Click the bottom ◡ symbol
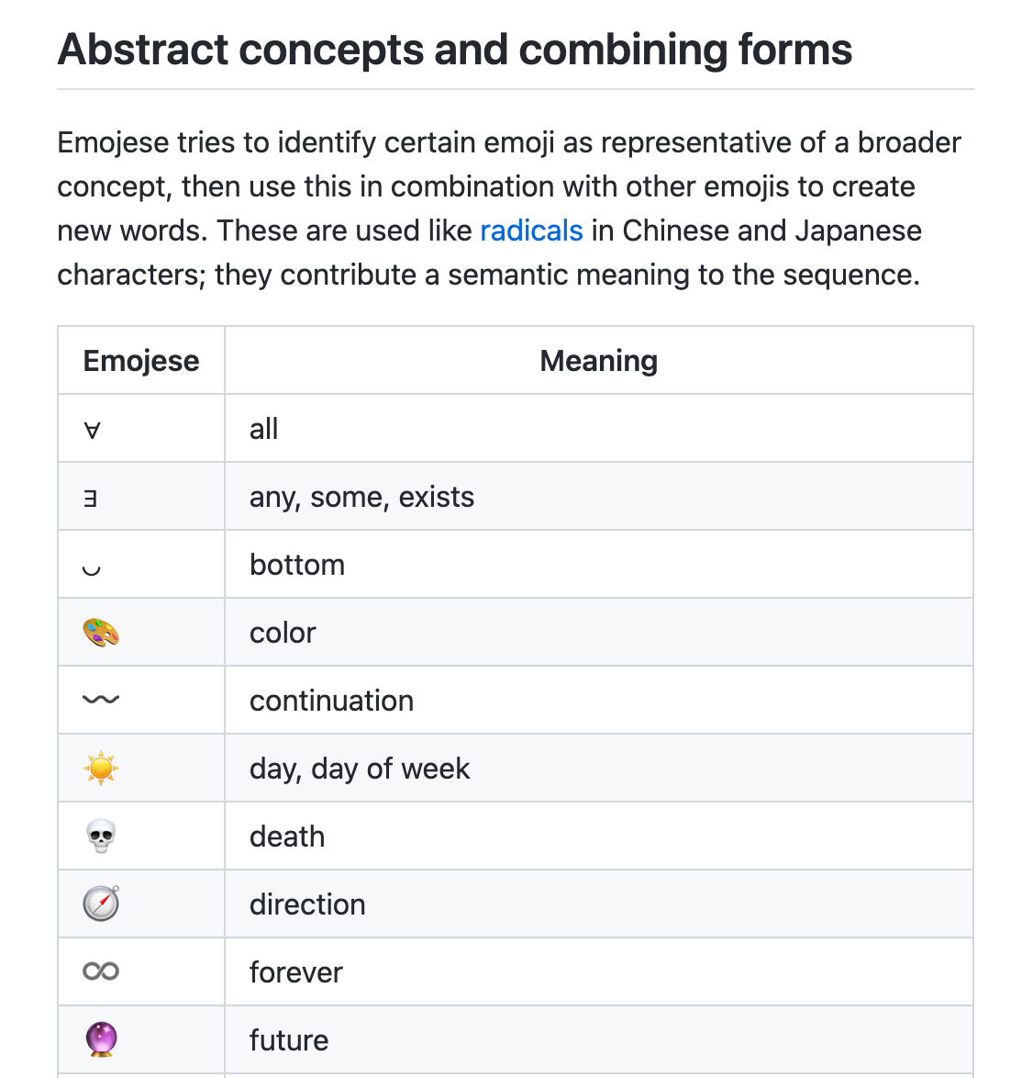Screen dimensions: 1033x1078 [x=92, y=570]
